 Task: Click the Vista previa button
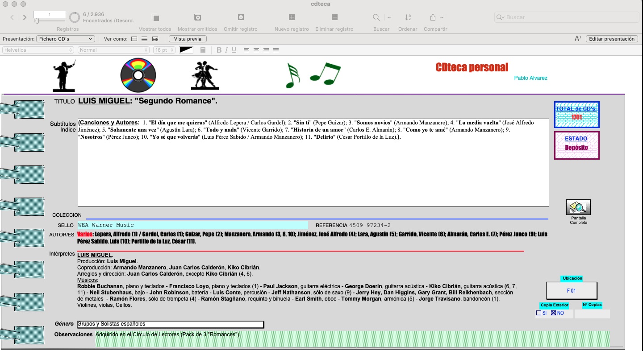click(188, 39)
